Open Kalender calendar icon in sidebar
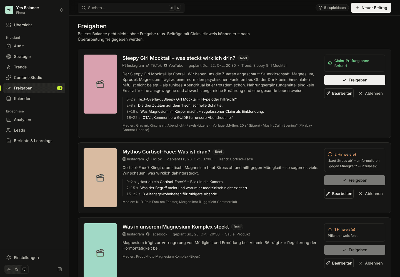Image resolution: width=400 pixels, height=277 pixels. (x=9, y=99)
